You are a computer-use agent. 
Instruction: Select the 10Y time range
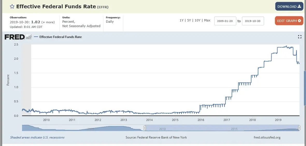(x=198, y=20)
